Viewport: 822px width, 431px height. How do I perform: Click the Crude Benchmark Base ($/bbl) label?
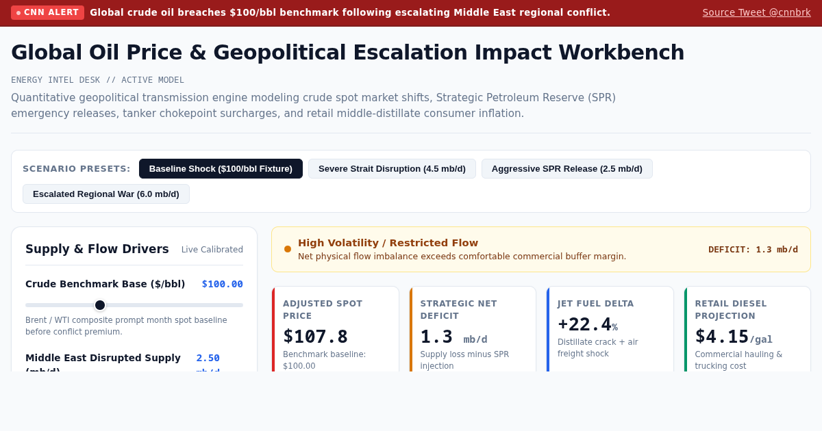105,284
